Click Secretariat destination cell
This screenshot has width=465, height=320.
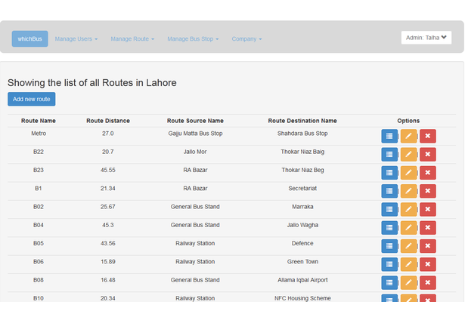point(302,189)
